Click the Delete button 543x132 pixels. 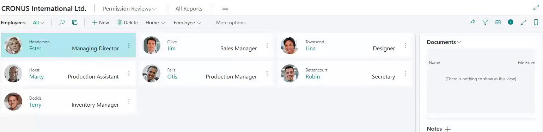point(127,23)
